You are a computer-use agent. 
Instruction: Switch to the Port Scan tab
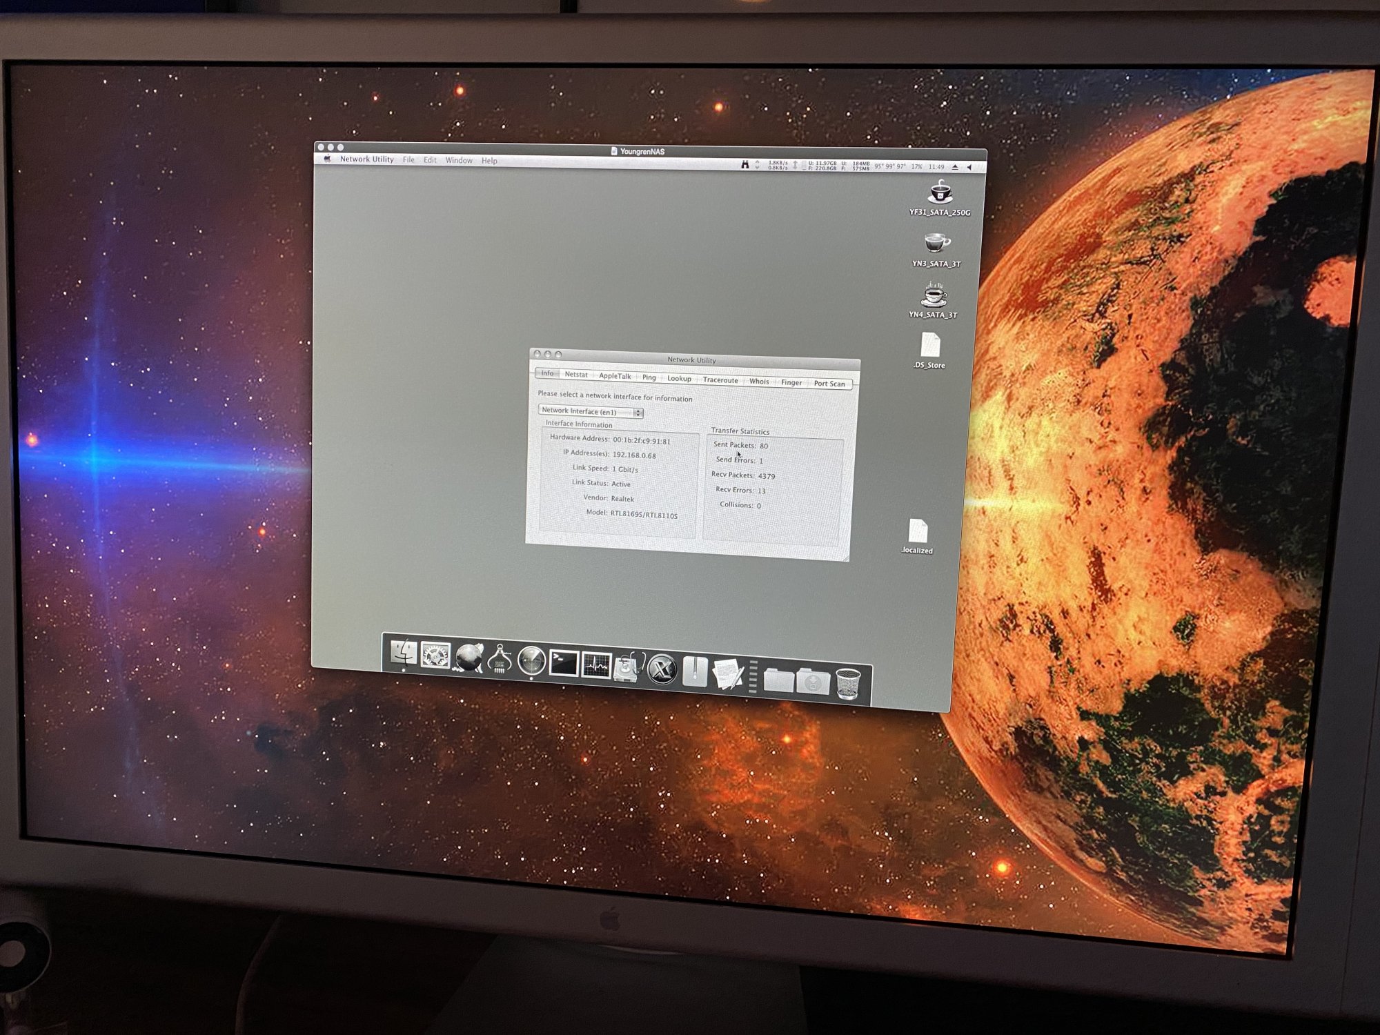pos(829,384)
